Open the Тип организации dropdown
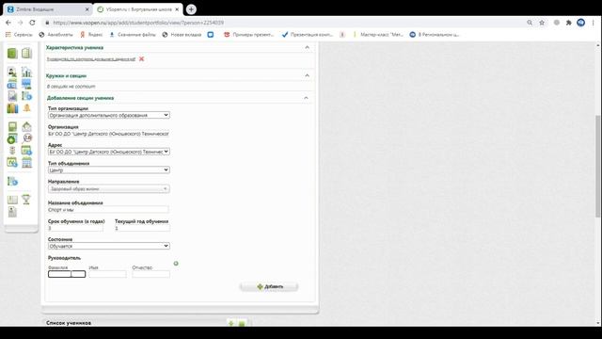The height and width of the screenshot is (339, 602). coord(109,115)
